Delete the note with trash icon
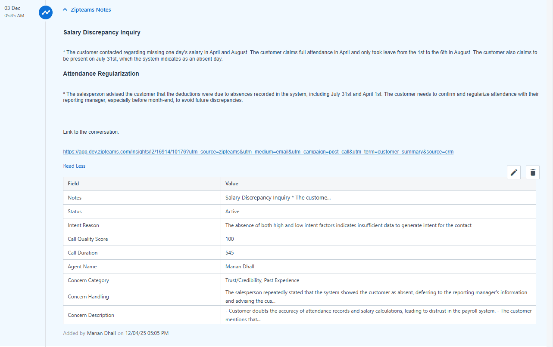This screenshot has height=347, width=553. pos(533,172)
